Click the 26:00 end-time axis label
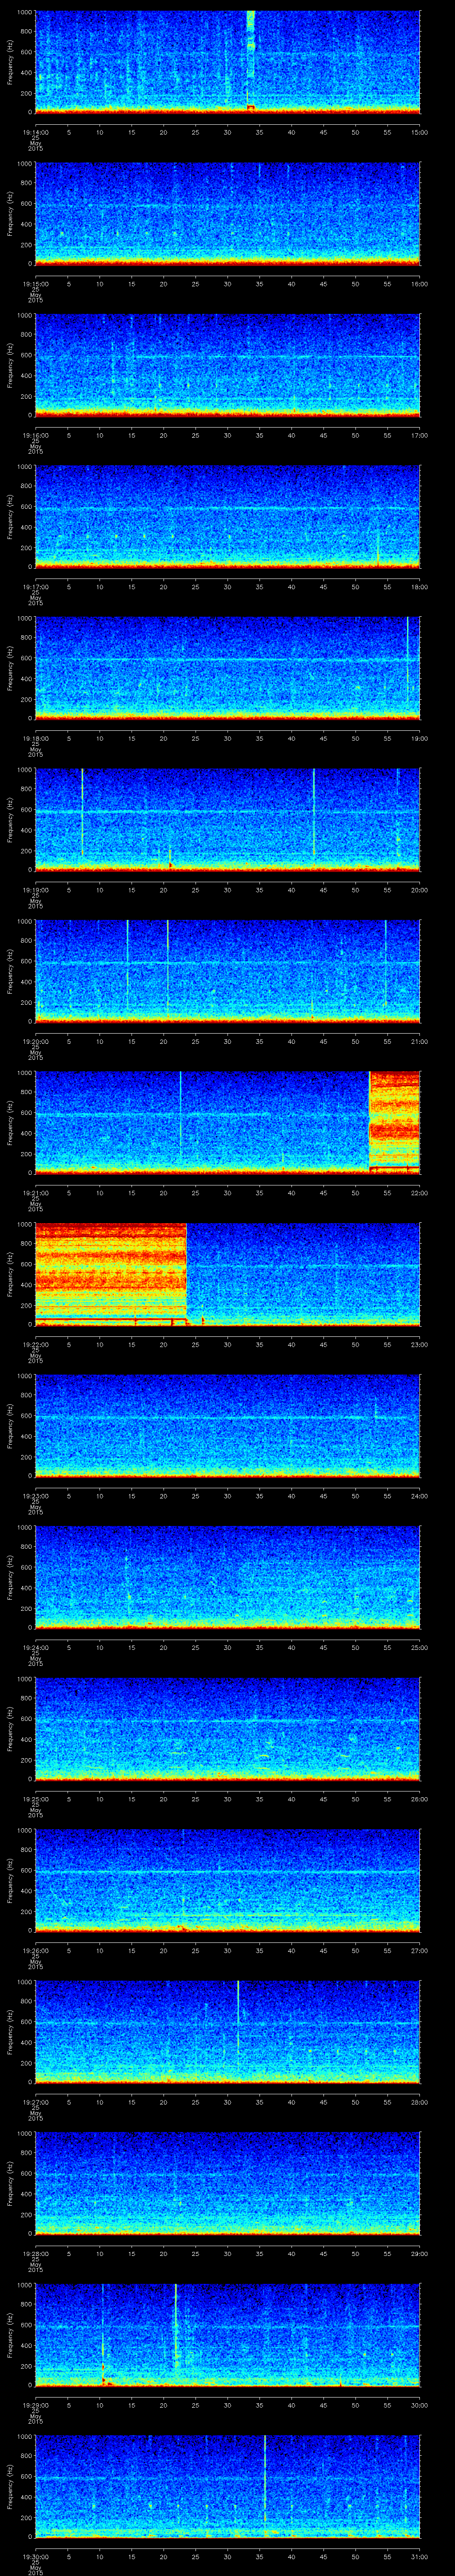Image resolution: width=455 pixels, height=2576 pixels. pos(420,1798)
